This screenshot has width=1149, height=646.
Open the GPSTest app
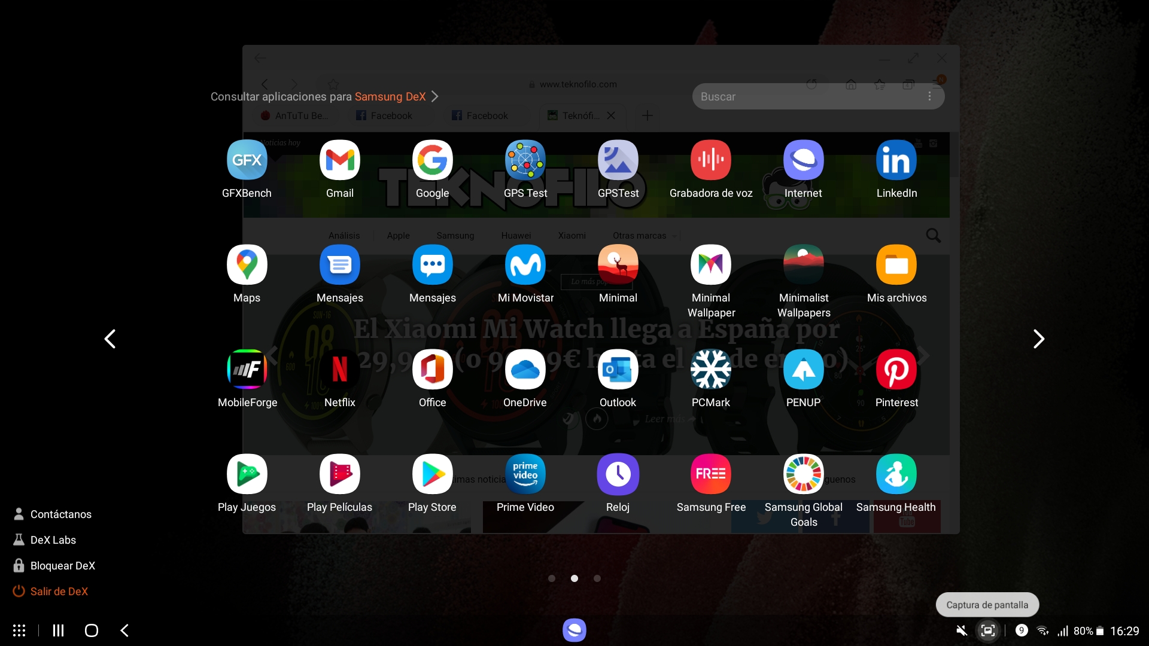[618, 160]
